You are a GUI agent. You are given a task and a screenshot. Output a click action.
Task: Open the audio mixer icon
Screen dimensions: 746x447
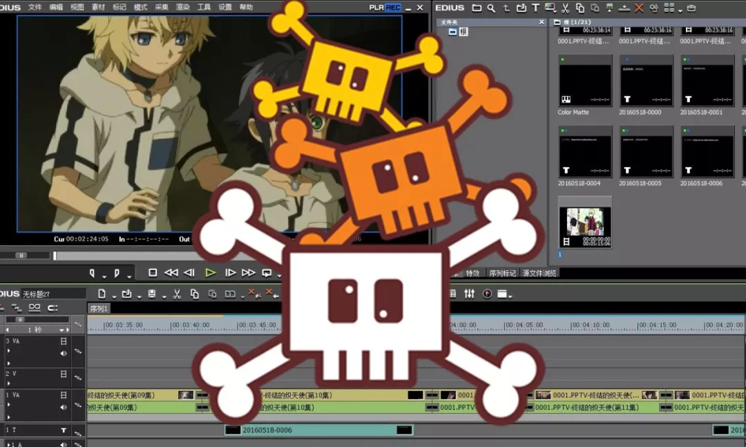(470, 294)
